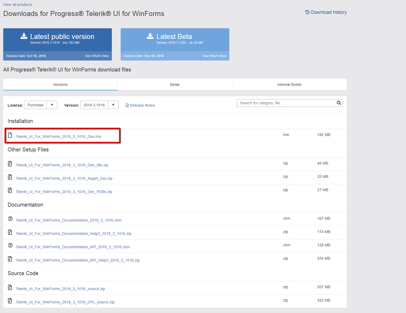Click the zip icon beside Documentation_API_Help3 zip
The width and height of the screenshot is (406, 313).
pyautogui.click(x=10, y=259)
